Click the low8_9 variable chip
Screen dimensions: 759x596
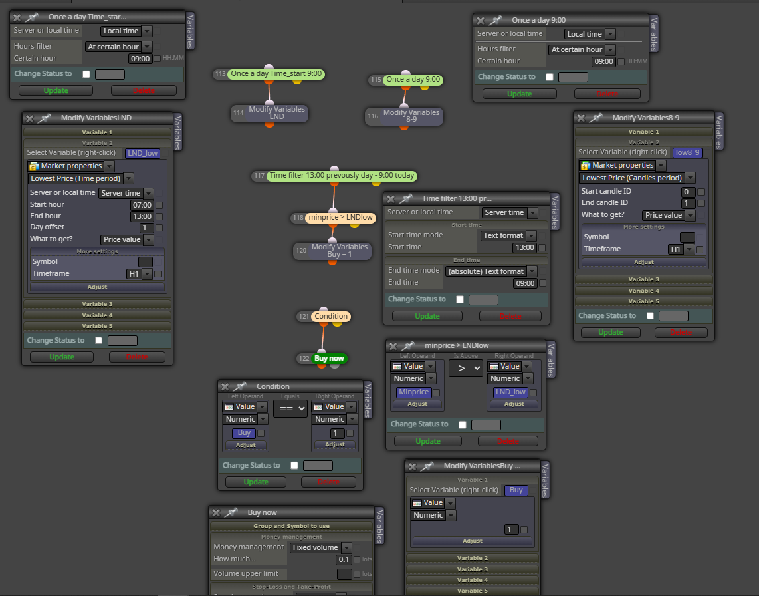click(687, 152)
